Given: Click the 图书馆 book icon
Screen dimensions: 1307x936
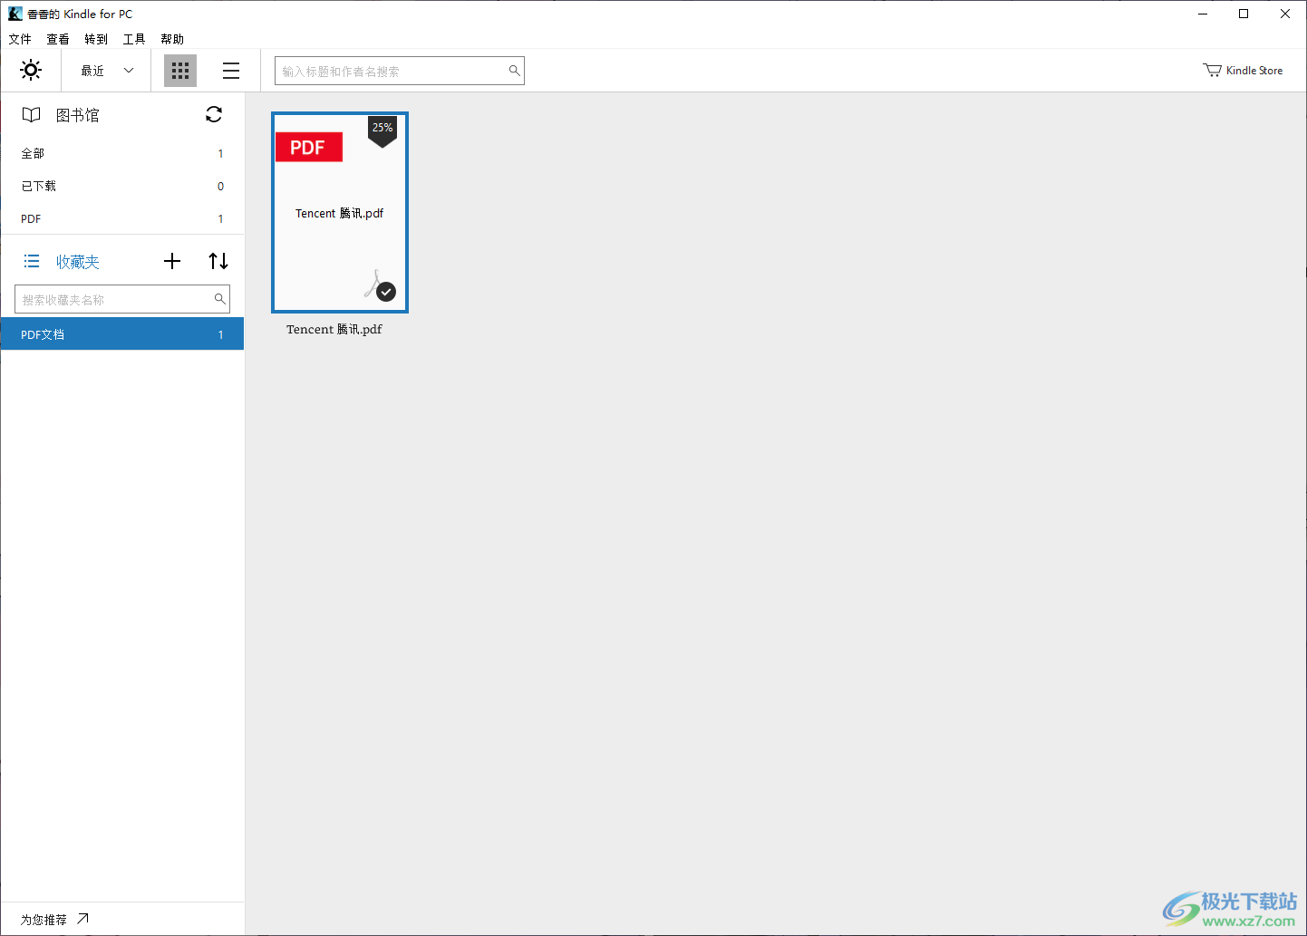Looking at the screenshot, I should [x=32, y=115].
